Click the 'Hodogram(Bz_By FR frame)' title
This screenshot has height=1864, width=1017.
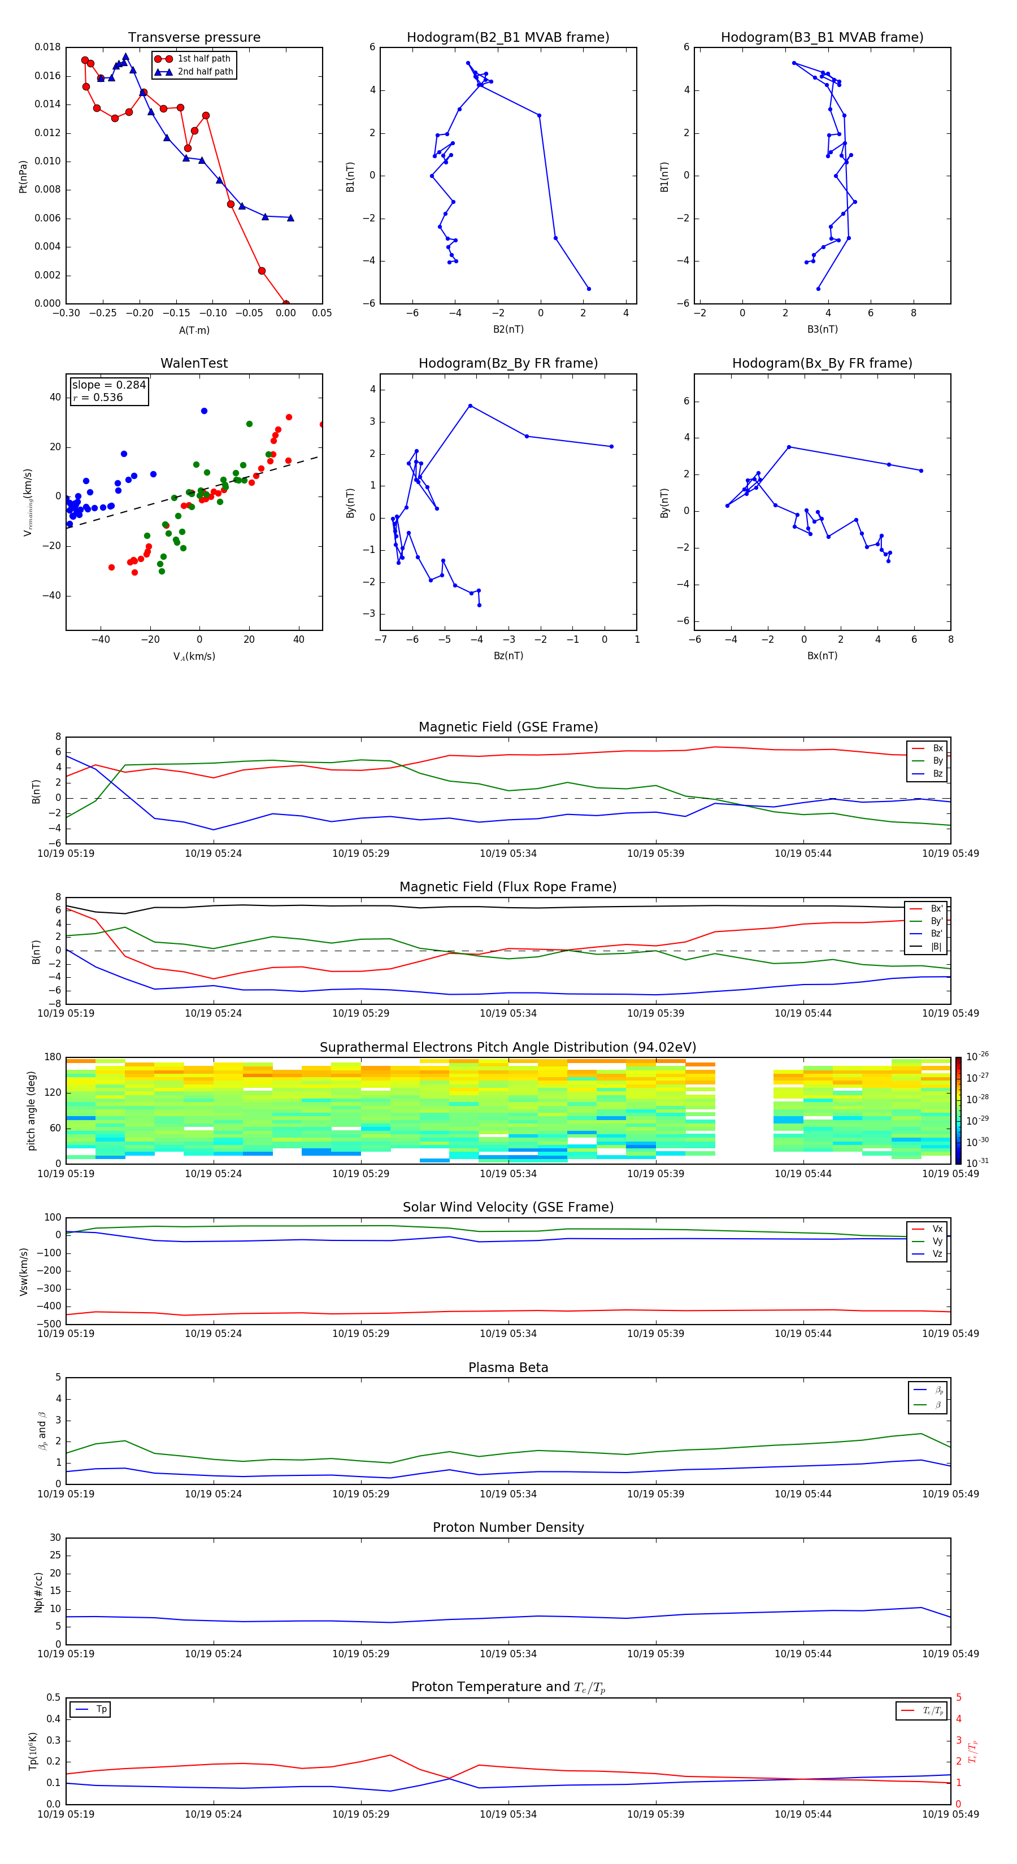508,363
